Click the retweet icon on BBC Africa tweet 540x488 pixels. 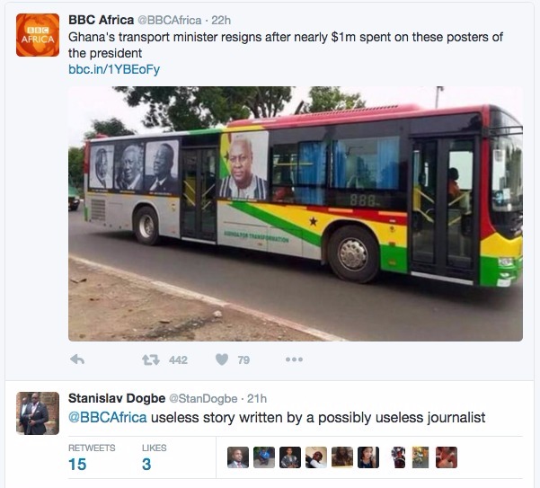151,359
